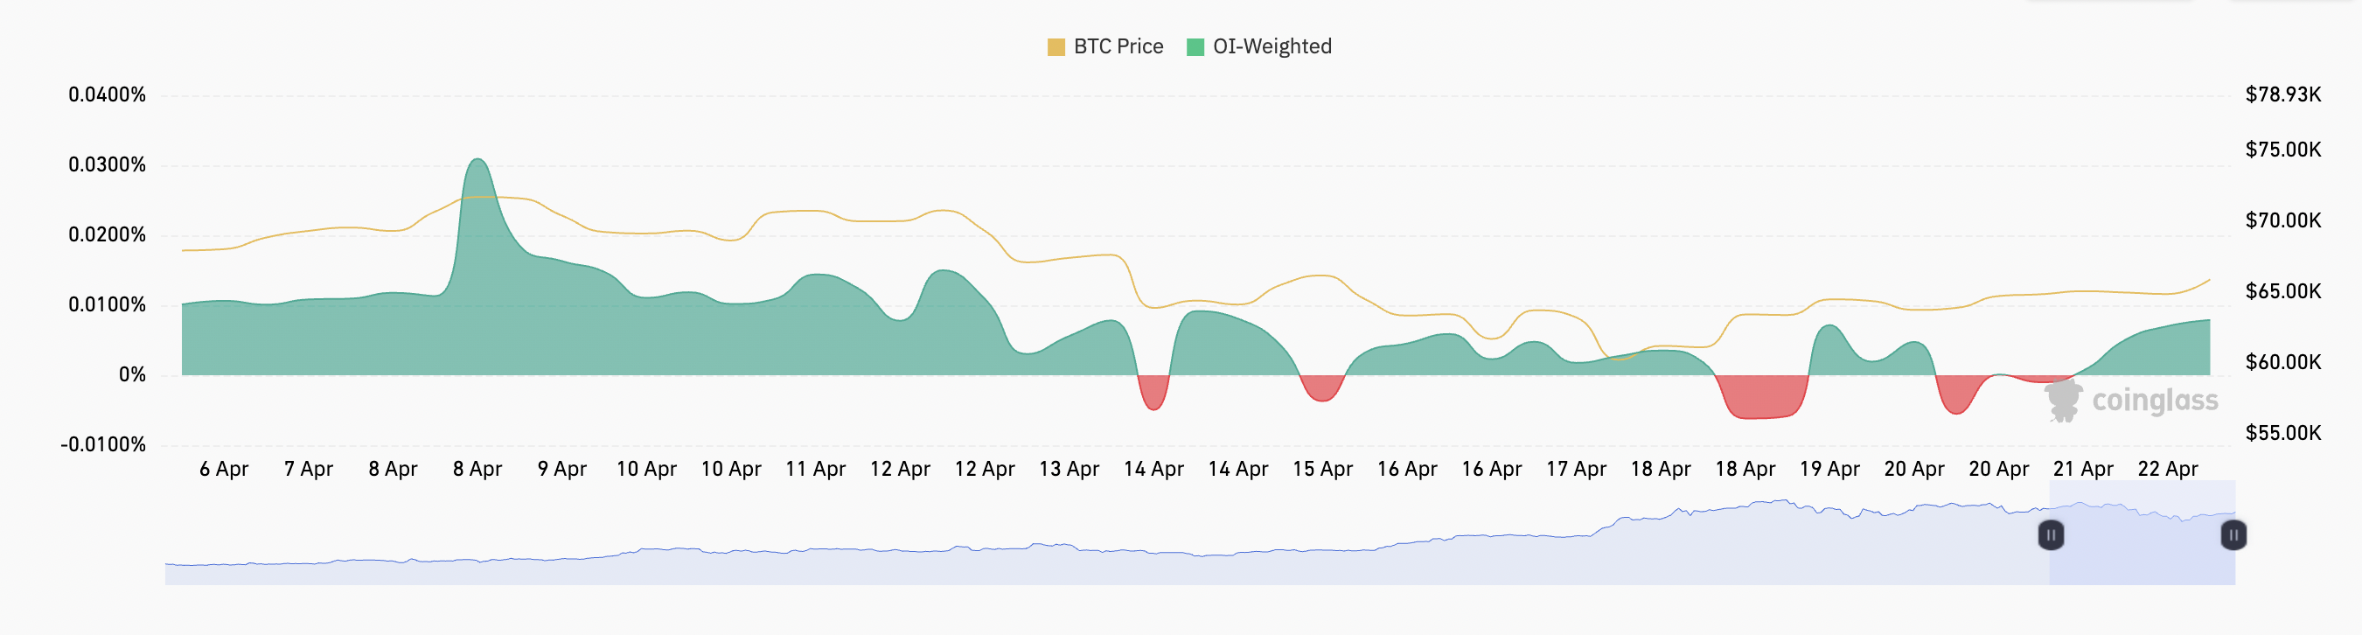Click the yellow BTC Price legend swatch
2362x635 pixels.
[x=1056, y=47]
